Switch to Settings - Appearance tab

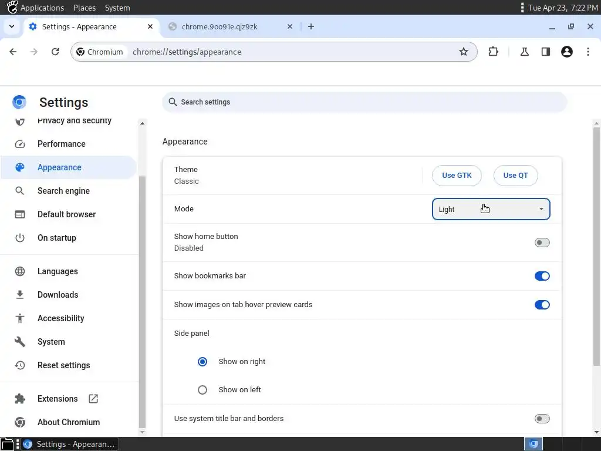(92, 26)
